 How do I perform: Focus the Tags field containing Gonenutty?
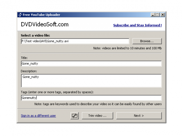(91, 98)
